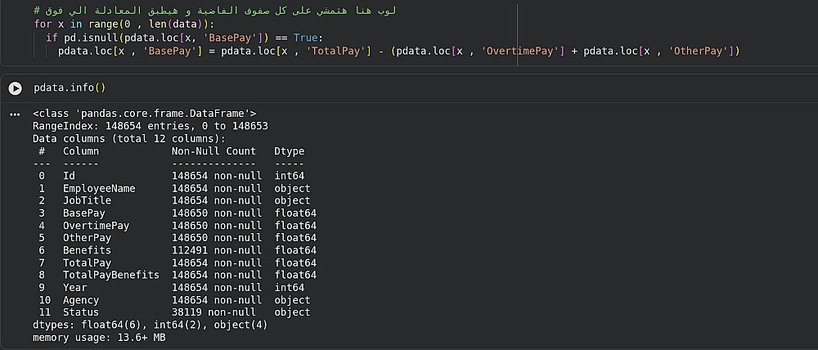Click the TotalPayBenefits row in the output
The width and height of the screenshot is (818, 350).
pos(111,275)
